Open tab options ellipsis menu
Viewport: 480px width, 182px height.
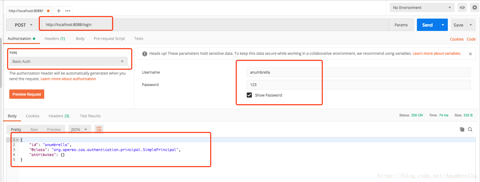click(68, 11)
